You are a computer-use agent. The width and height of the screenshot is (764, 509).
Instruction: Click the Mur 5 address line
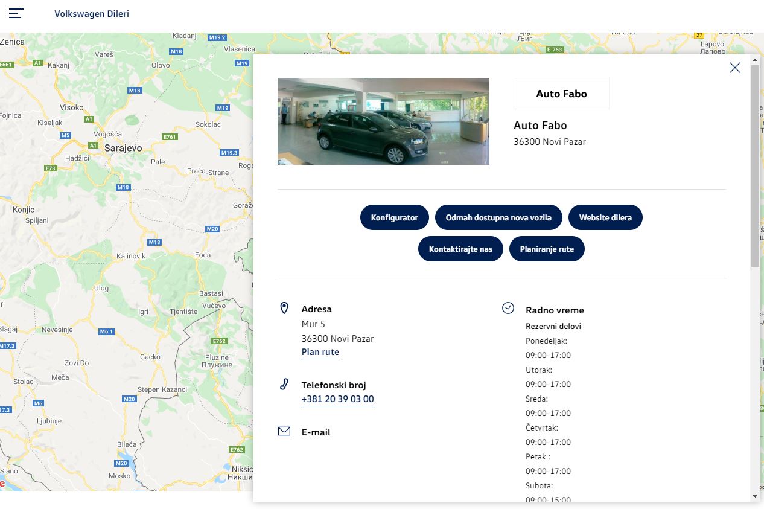pos(313,324)
